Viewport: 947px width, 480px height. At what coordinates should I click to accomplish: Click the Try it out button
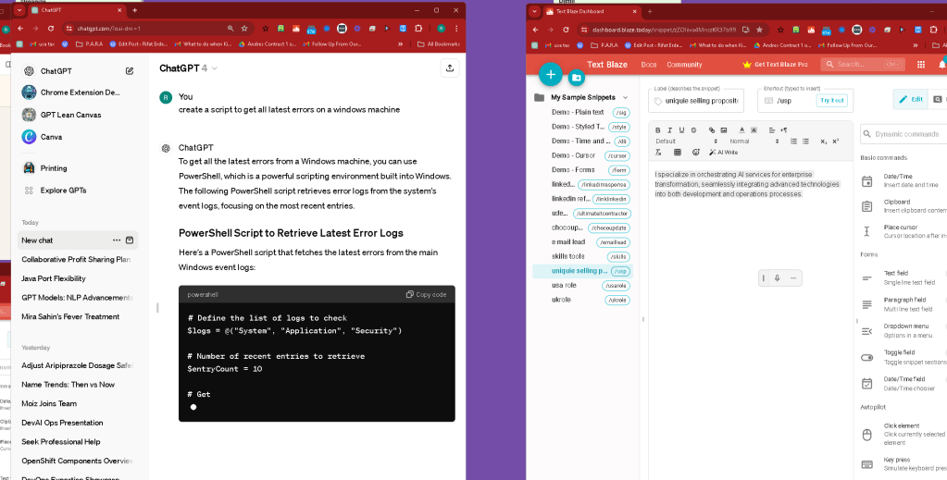click(x=831, y=100)
